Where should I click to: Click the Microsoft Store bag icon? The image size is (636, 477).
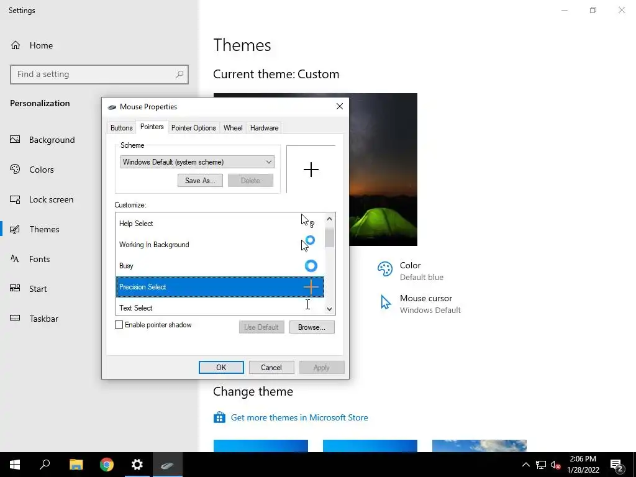[x=219, y=417]
